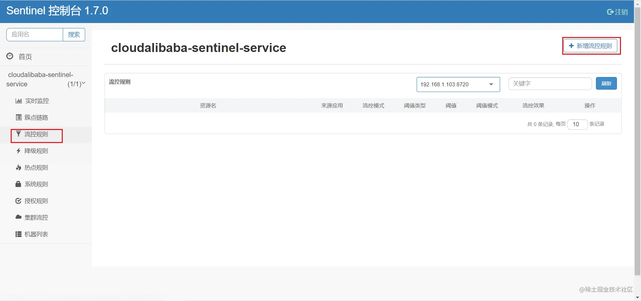
Task: Collapse the cloudalibaba-sentinel-service app chevron
Action: coord(83,83)
